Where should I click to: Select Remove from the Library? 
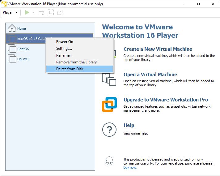76,62
